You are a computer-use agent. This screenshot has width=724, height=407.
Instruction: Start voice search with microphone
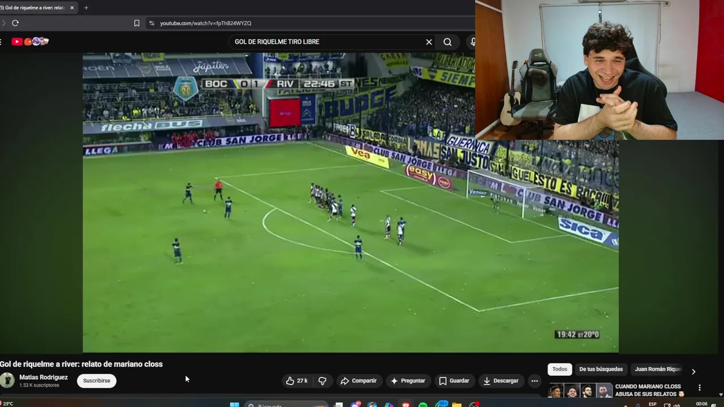pos(473,42)
